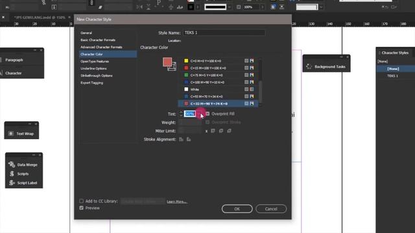Switch to the IPS GEMILANG.indd document tab

click(x=40, y=17)
